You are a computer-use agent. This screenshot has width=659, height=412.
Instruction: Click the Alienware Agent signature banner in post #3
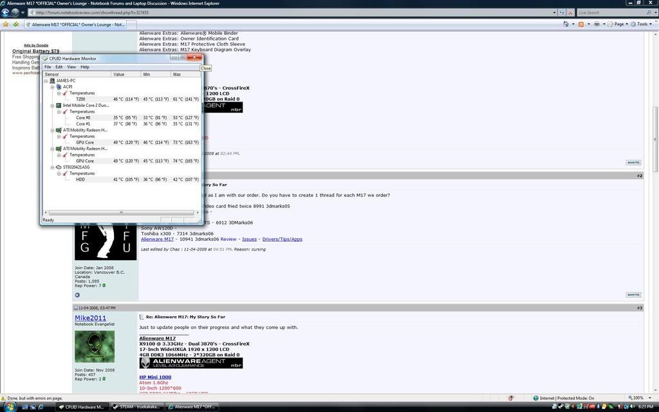pos(190,363)
